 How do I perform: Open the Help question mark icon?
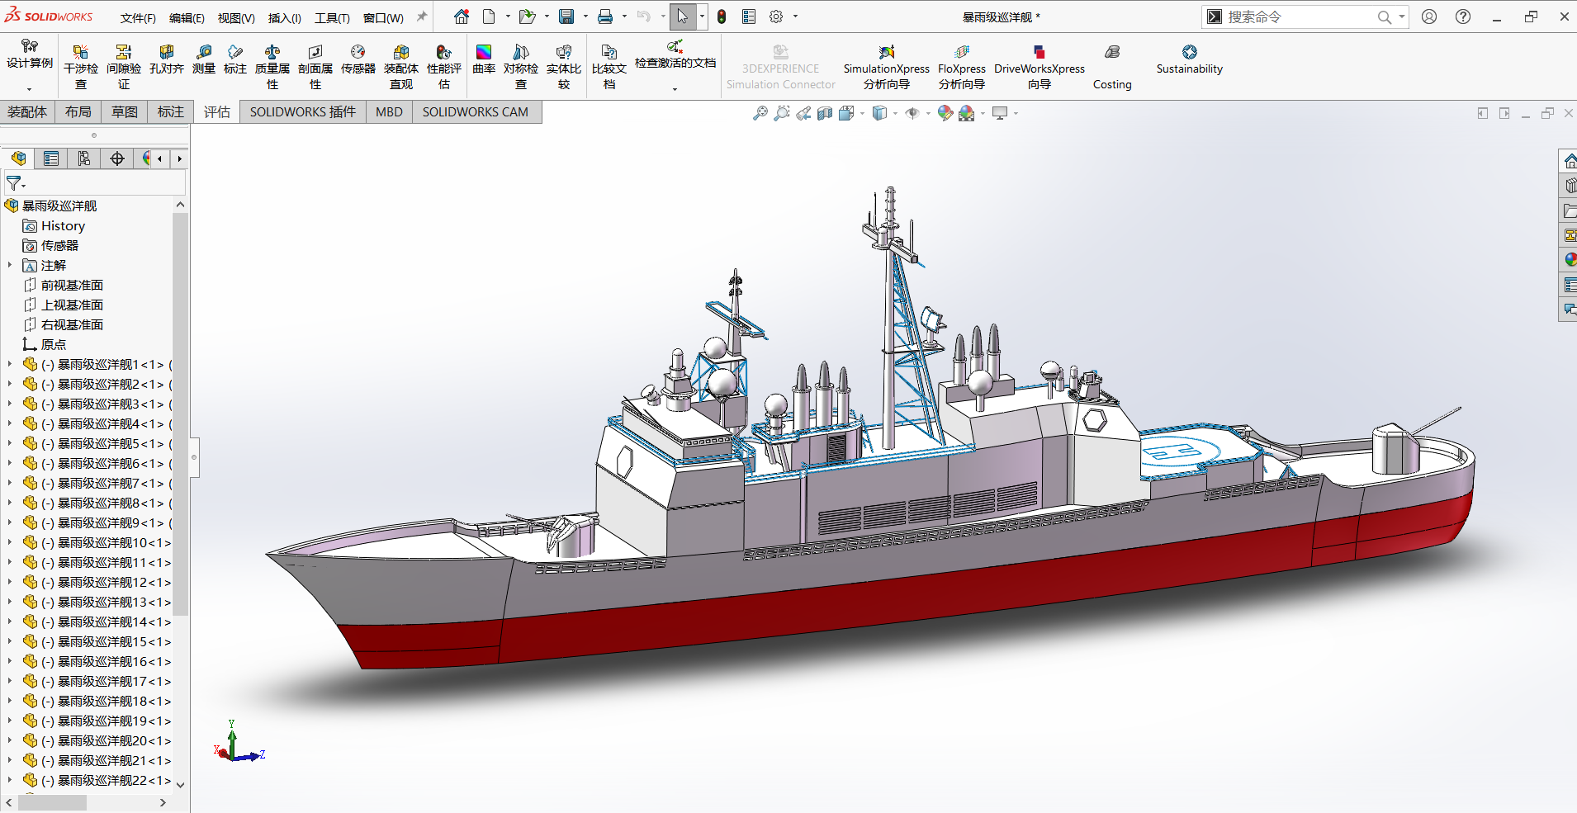(1463, 17)
